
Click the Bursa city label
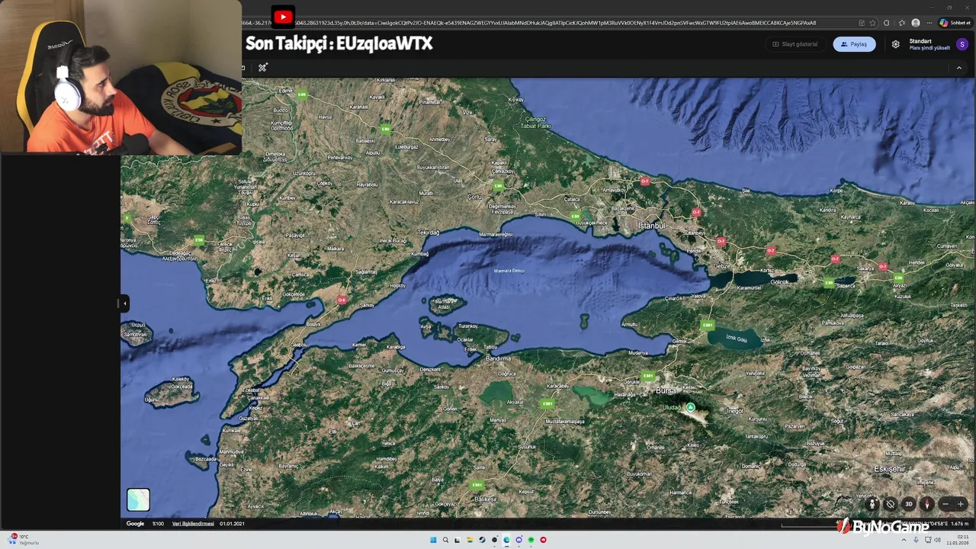click(x=666, y=390)
